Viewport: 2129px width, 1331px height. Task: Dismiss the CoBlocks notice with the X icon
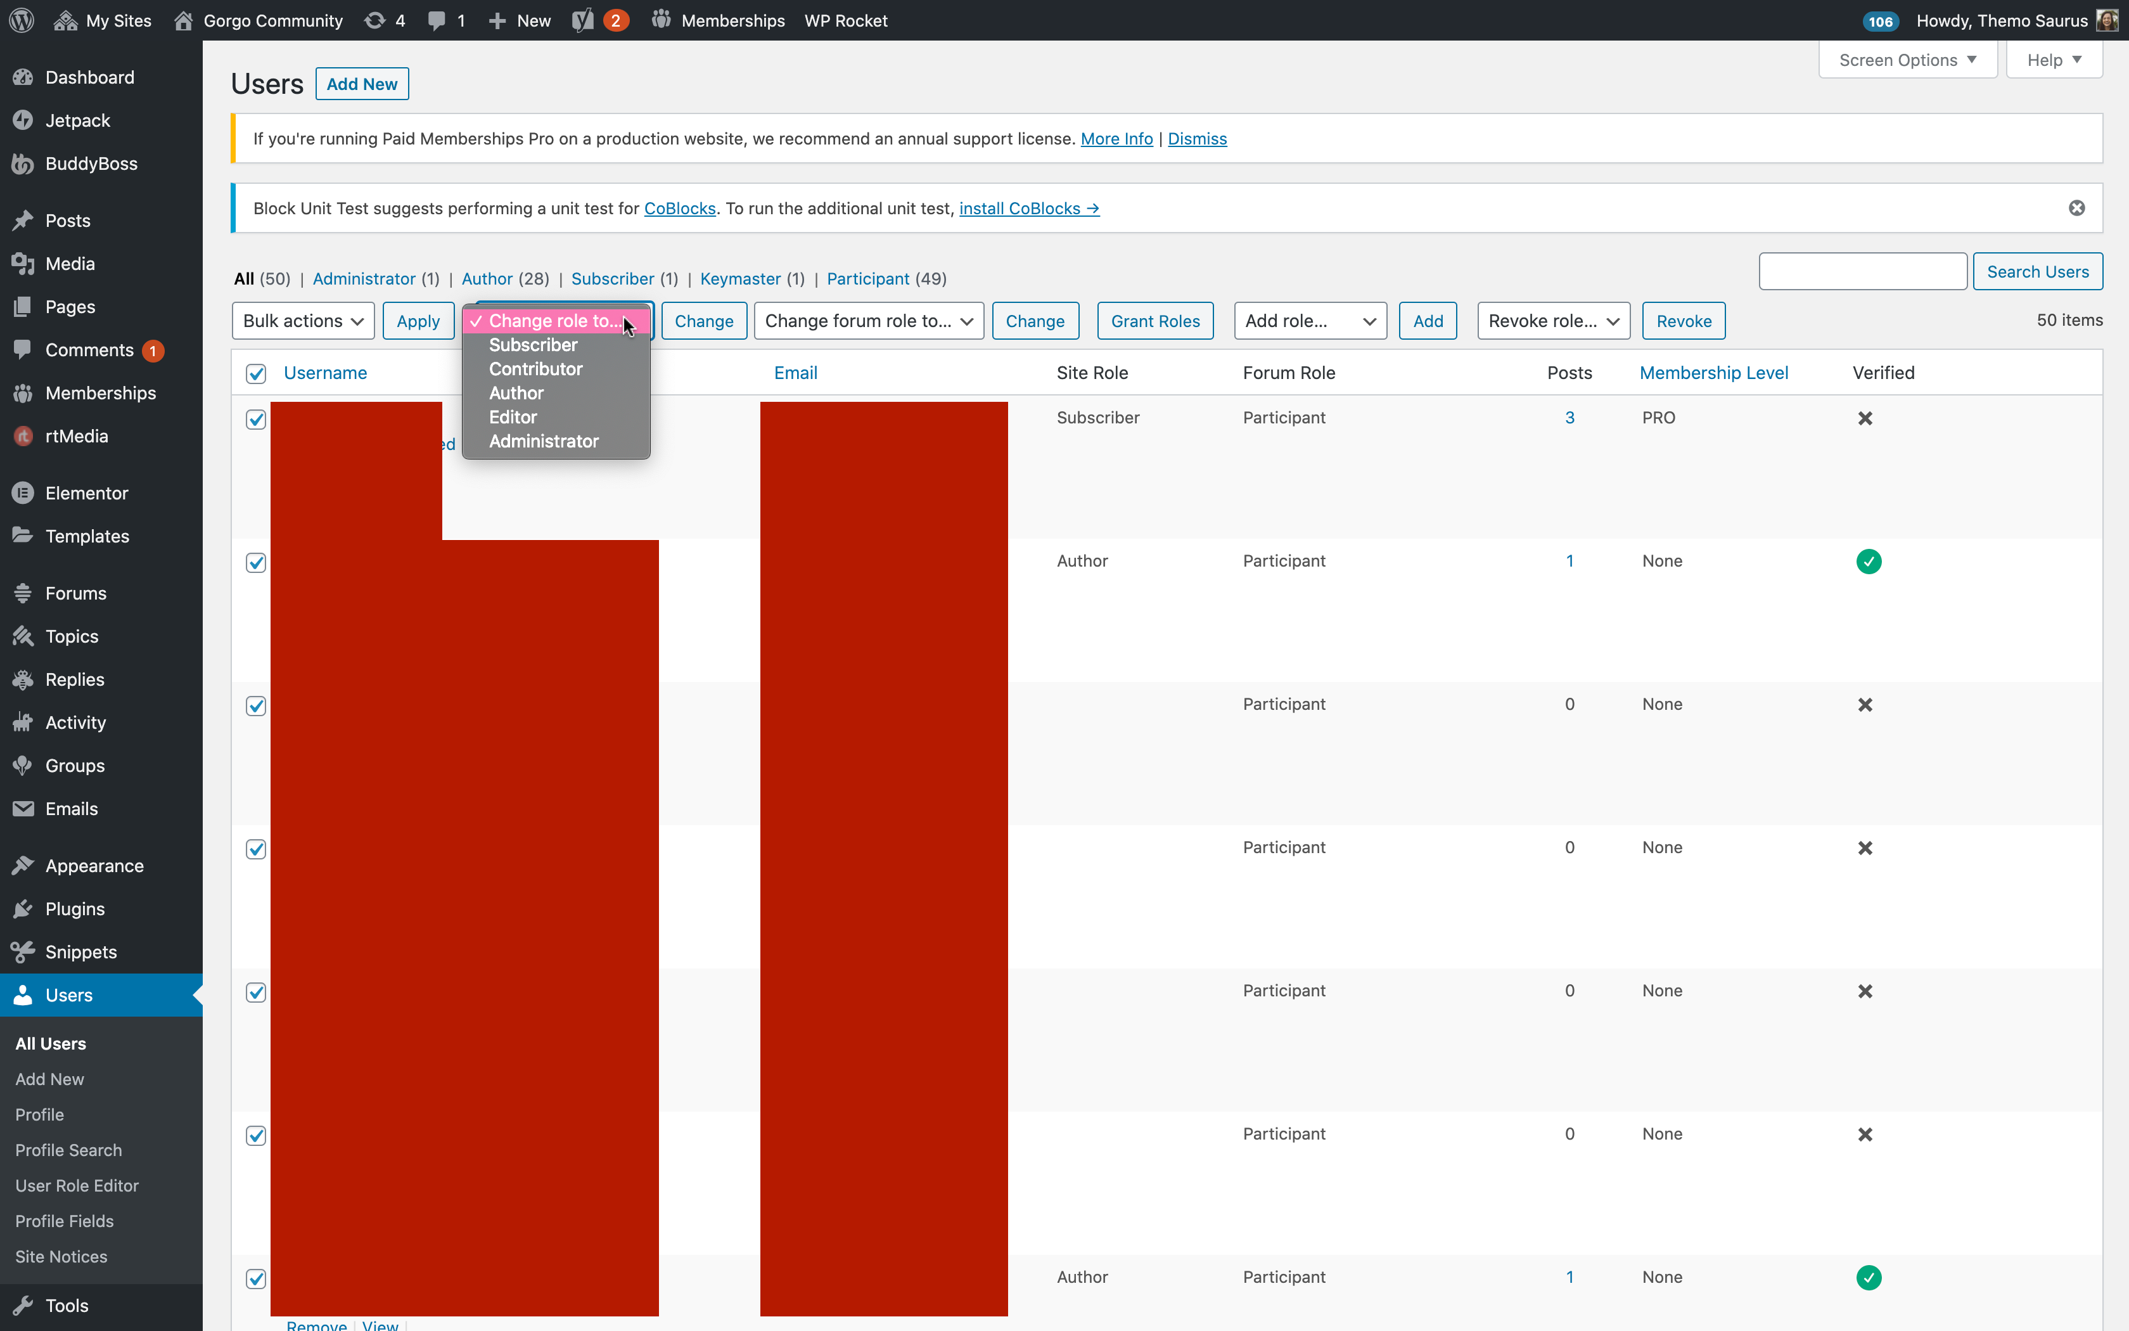pos(2076,208)
